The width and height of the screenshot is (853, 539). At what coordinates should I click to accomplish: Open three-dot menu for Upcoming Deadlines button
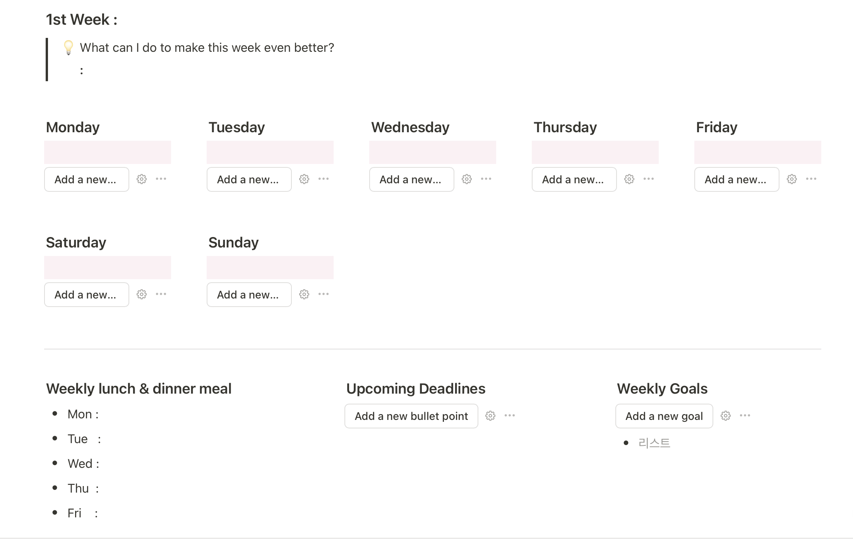click(510, 416)
